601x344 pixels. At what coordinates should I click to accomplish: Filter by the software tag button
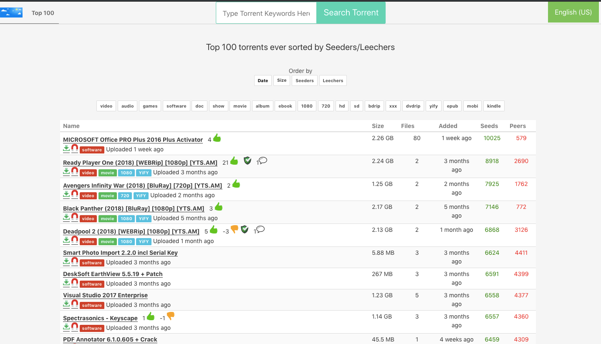tap(177, 106)
